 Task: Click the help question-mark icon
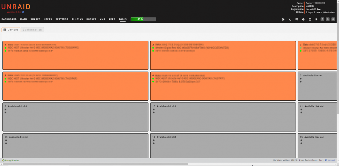tap(303, 19)
